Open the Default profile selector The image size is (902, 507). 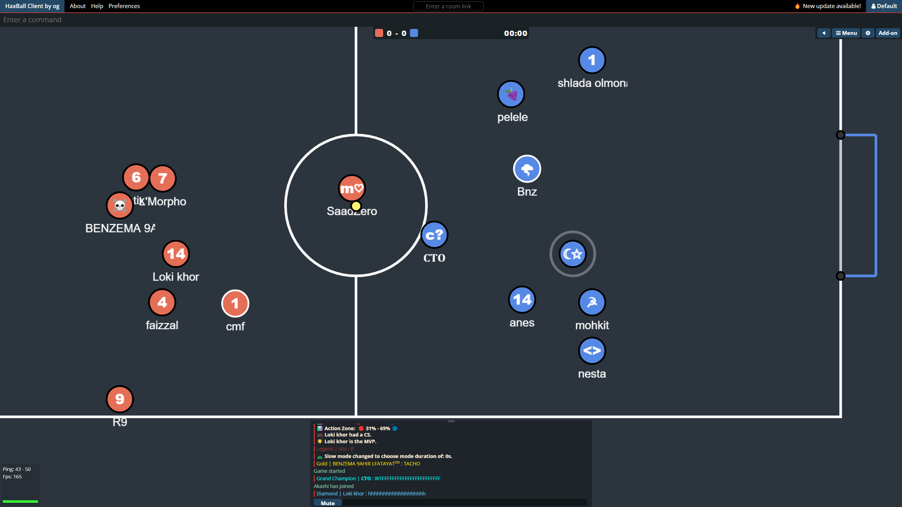coord(884,6)
